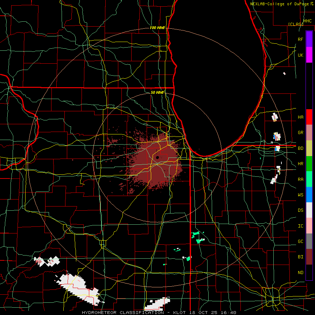Click the 'IC' legend label
315x315 pixels.
tap(300, 226)
